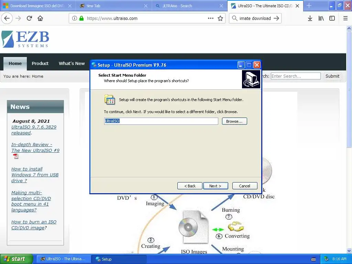Switch to the Setup taskbar button

tap(119, 259)
